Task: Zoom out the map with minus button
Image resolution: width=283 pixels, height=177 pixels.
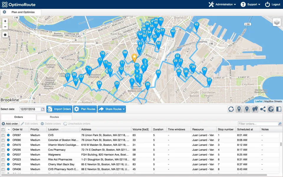Action: 5,27
